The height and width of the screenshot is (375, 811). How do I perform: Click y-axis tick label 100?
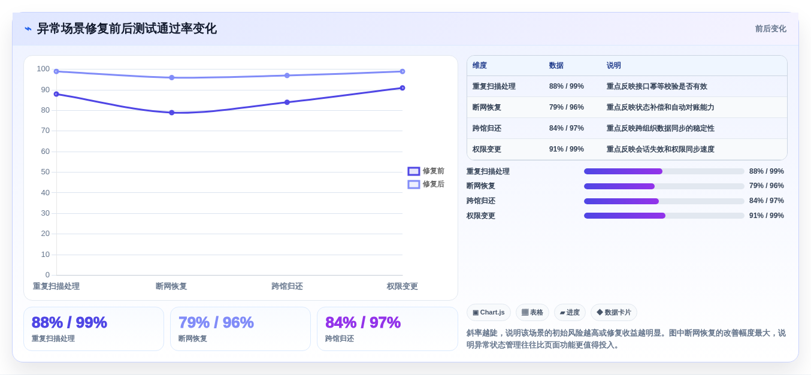point(43,69)
